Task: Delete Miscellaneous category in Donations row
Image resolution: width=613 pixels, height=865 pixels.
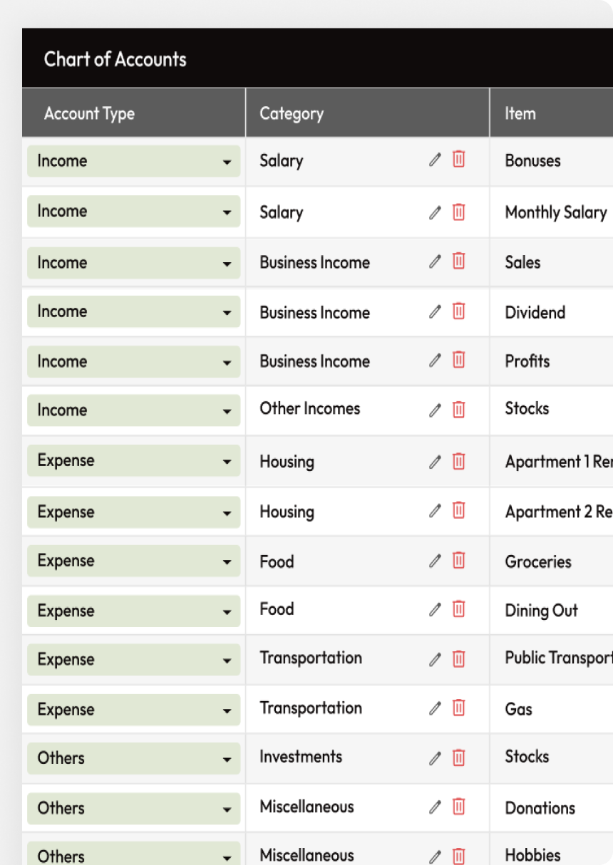Action: [x=459, y=807]
